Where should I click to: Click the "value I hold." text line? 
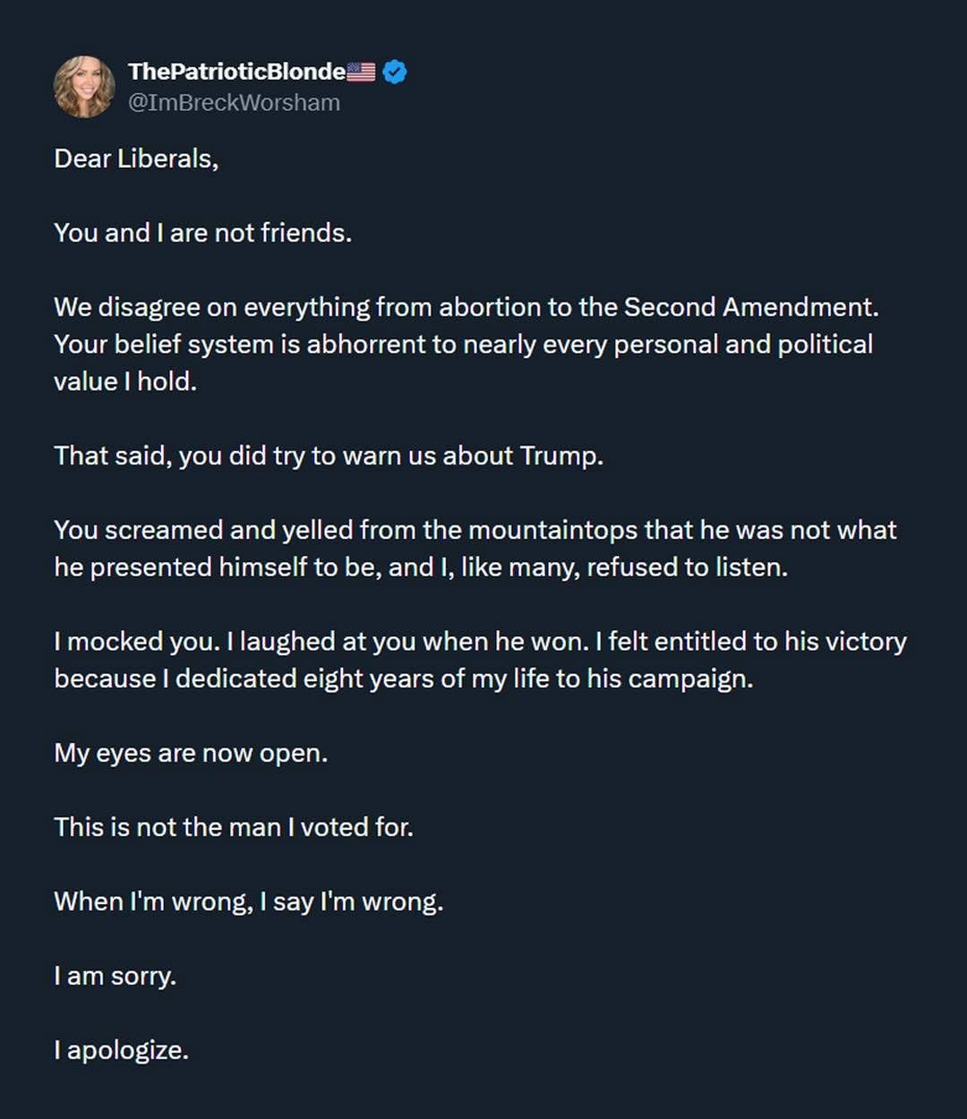[125, 381]
